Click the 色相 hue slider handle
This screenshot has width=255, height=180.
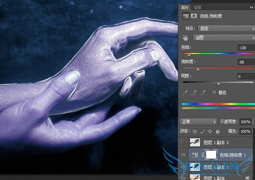[189, 55]
